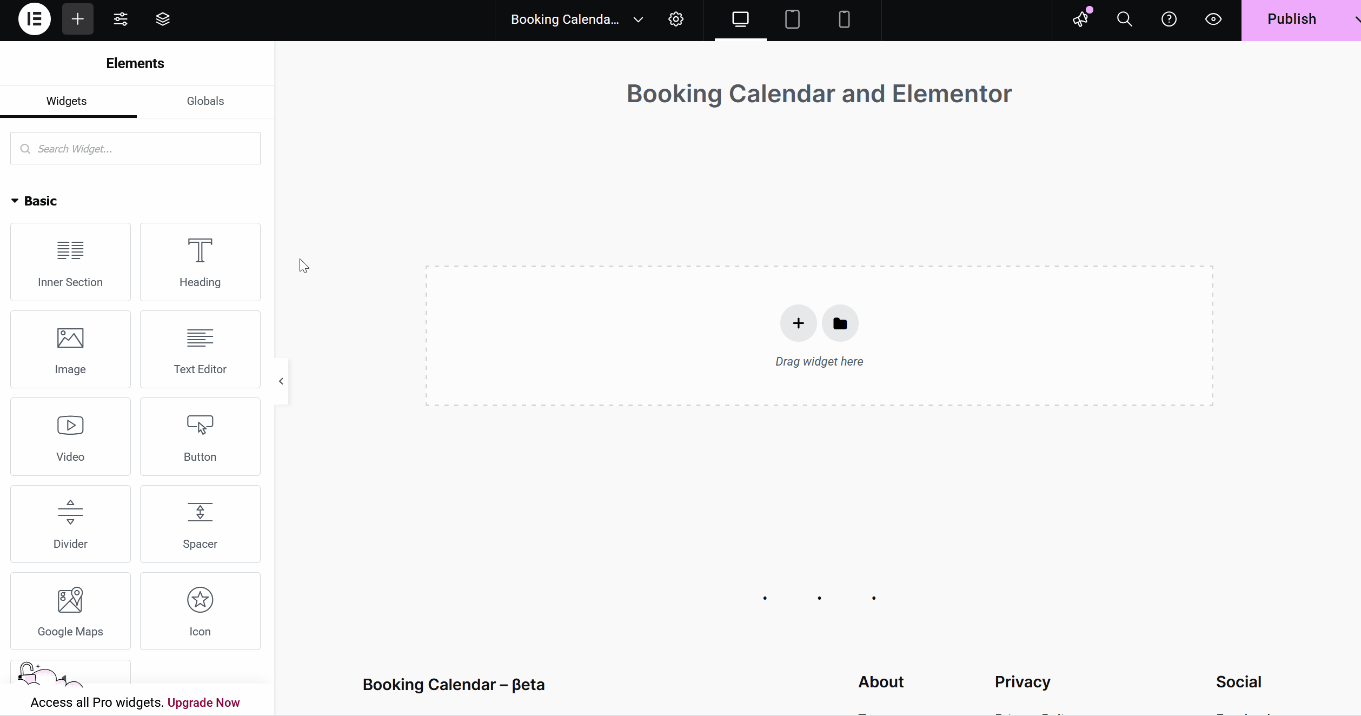
Task: Open the Help question mark icon
Action: tap(1169, 19)
